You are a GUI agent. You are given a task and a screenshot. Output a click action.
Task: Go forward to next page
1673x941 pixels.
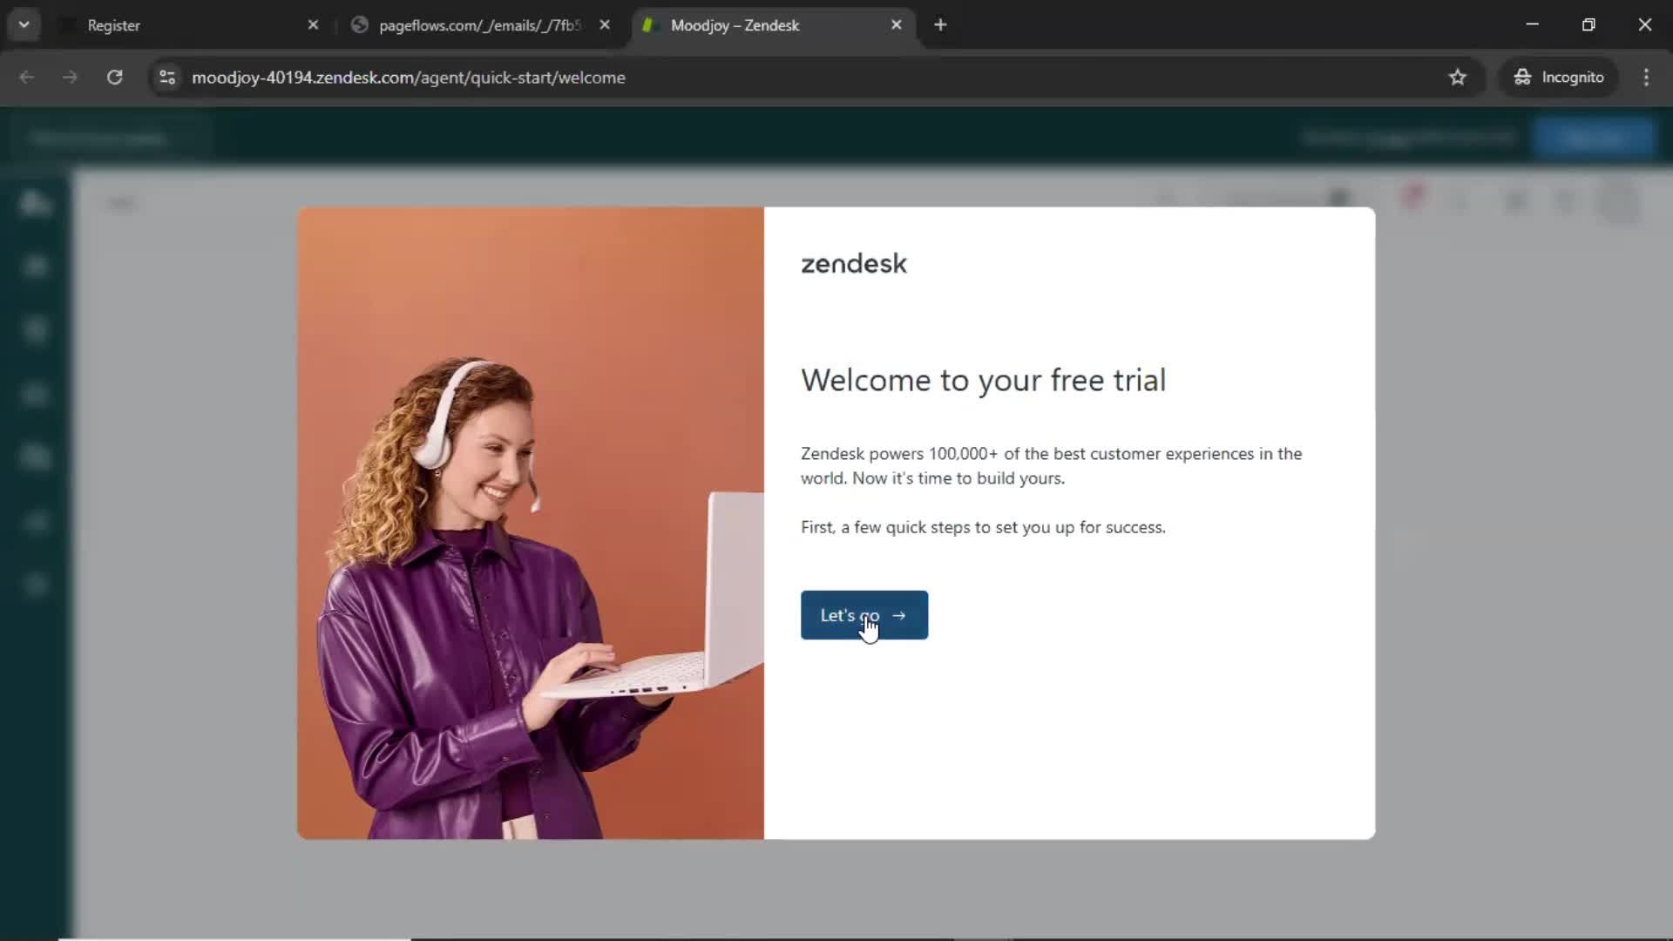point(70,78)
